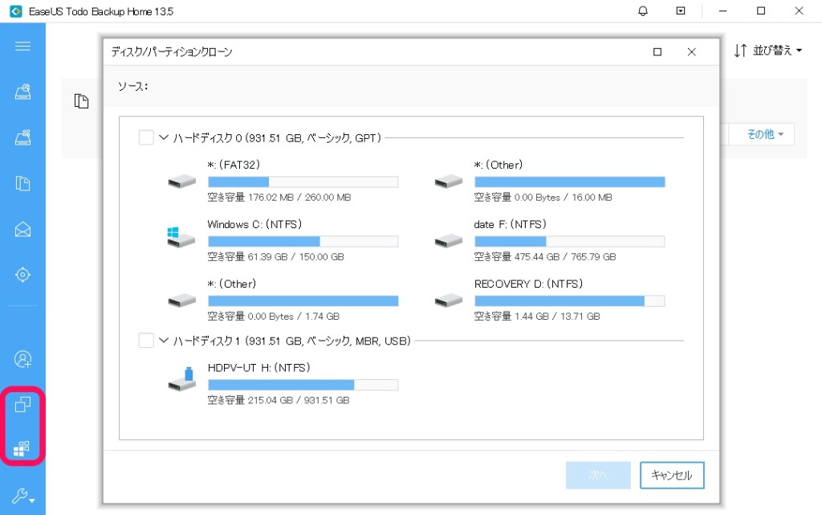This screenshot has width=822, height=515.
Task: Click the 次へ button
Action: [598, 475]
